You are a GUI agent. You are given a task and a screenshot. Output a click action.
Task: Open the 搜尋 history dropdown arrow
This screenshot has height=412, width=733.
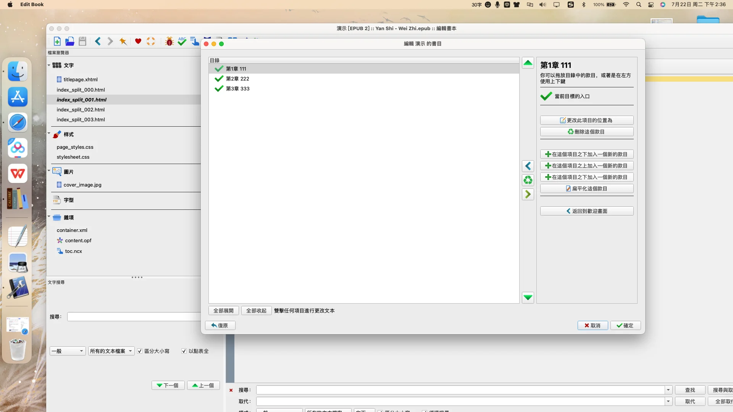tap(668, 390)
